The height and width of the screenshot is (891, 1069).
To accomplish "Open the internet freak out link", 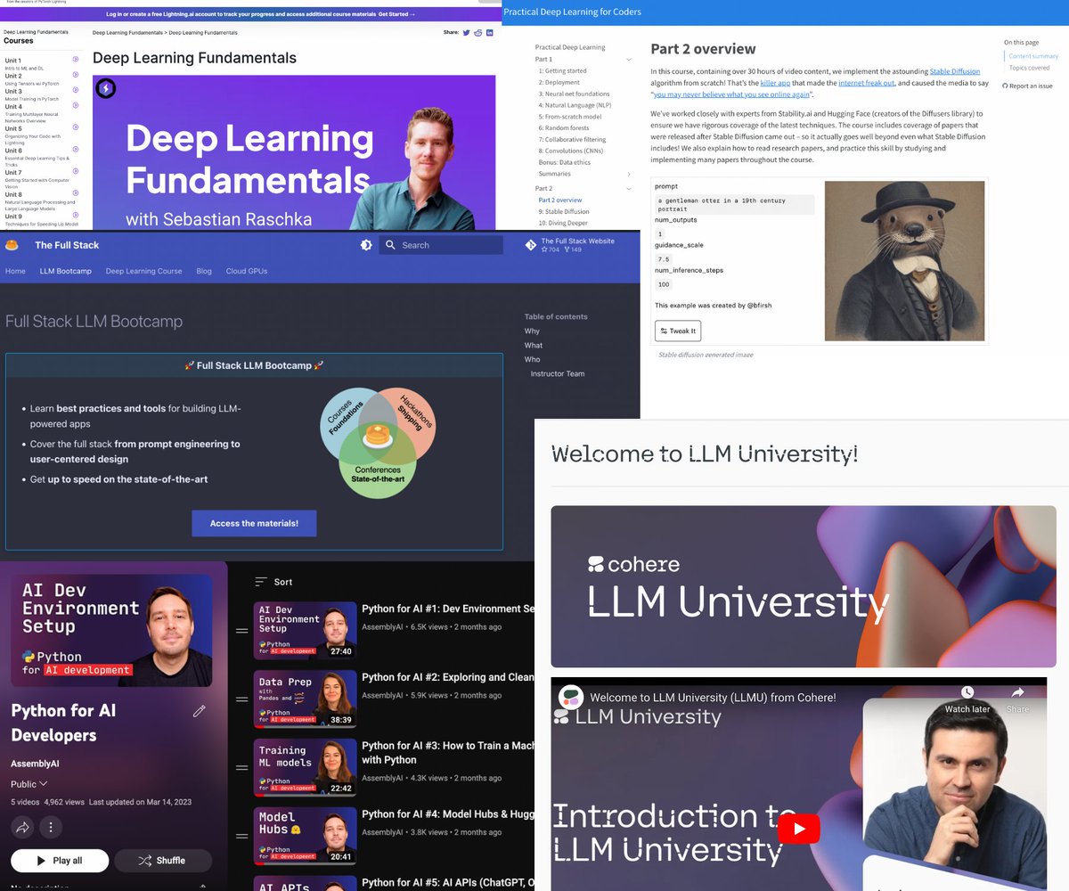I will pyautogui.click(x=867, y=83).
